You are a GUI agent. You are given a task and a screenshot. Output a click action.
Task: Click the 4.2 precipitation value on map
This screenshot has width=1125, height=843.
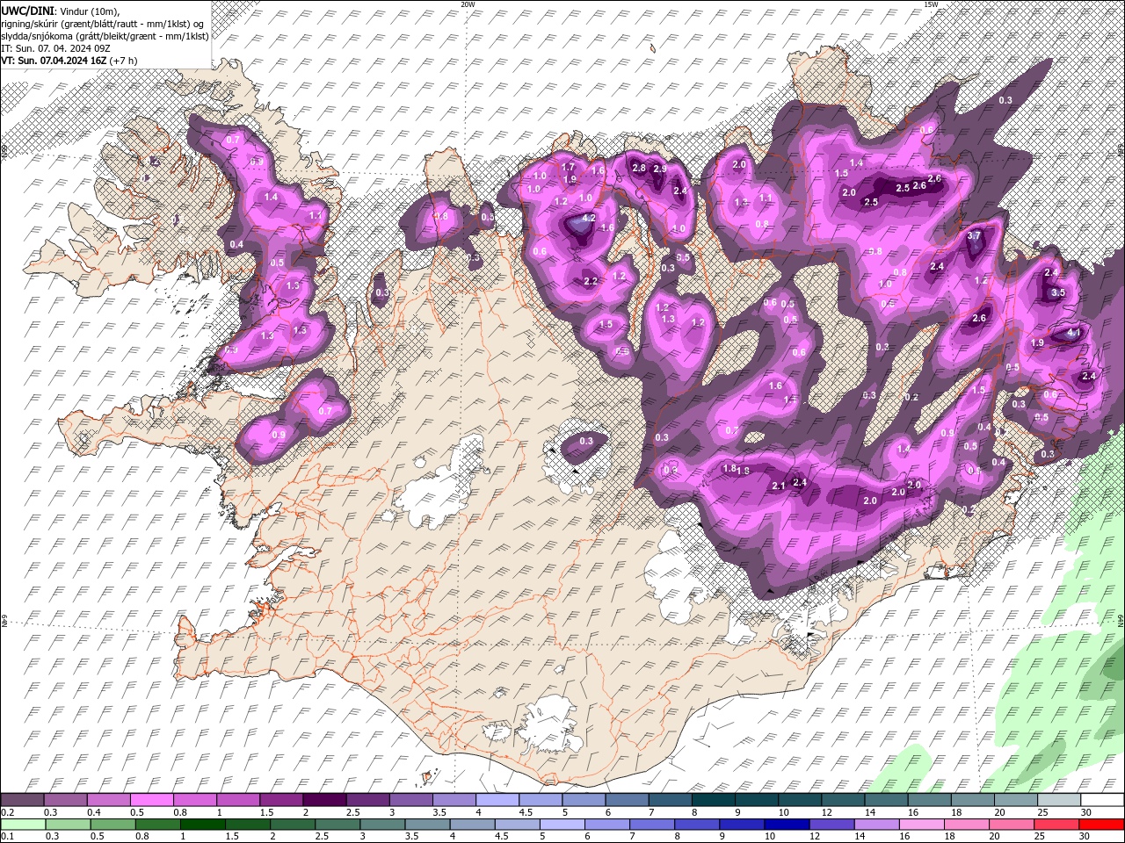coord(589,218)
